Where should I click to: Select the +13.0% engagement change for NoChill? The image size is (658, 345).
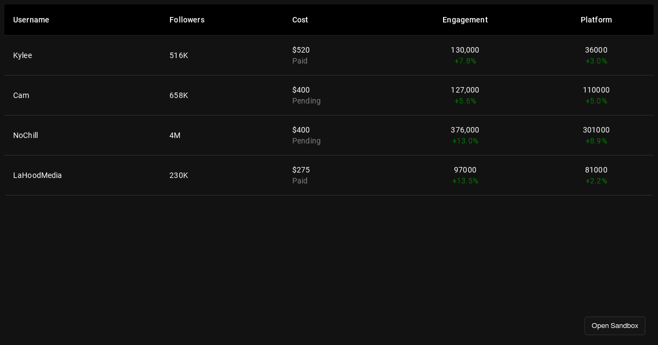click(465, 141)
